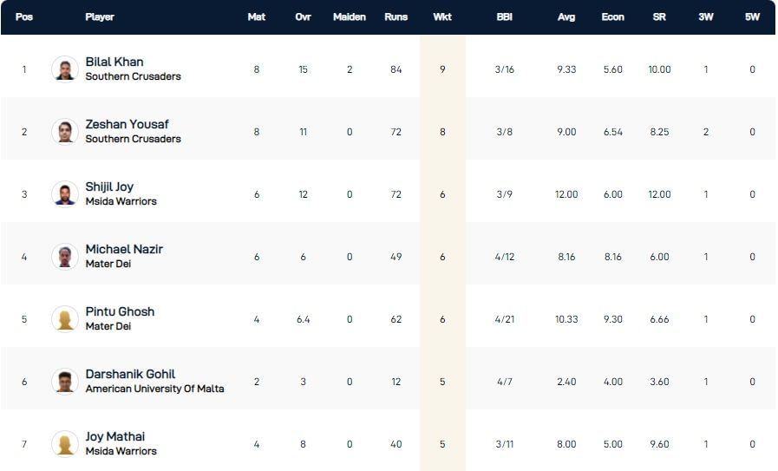
Task: Click Shijil Joy's avatar image
Action: tap(65, 194)
